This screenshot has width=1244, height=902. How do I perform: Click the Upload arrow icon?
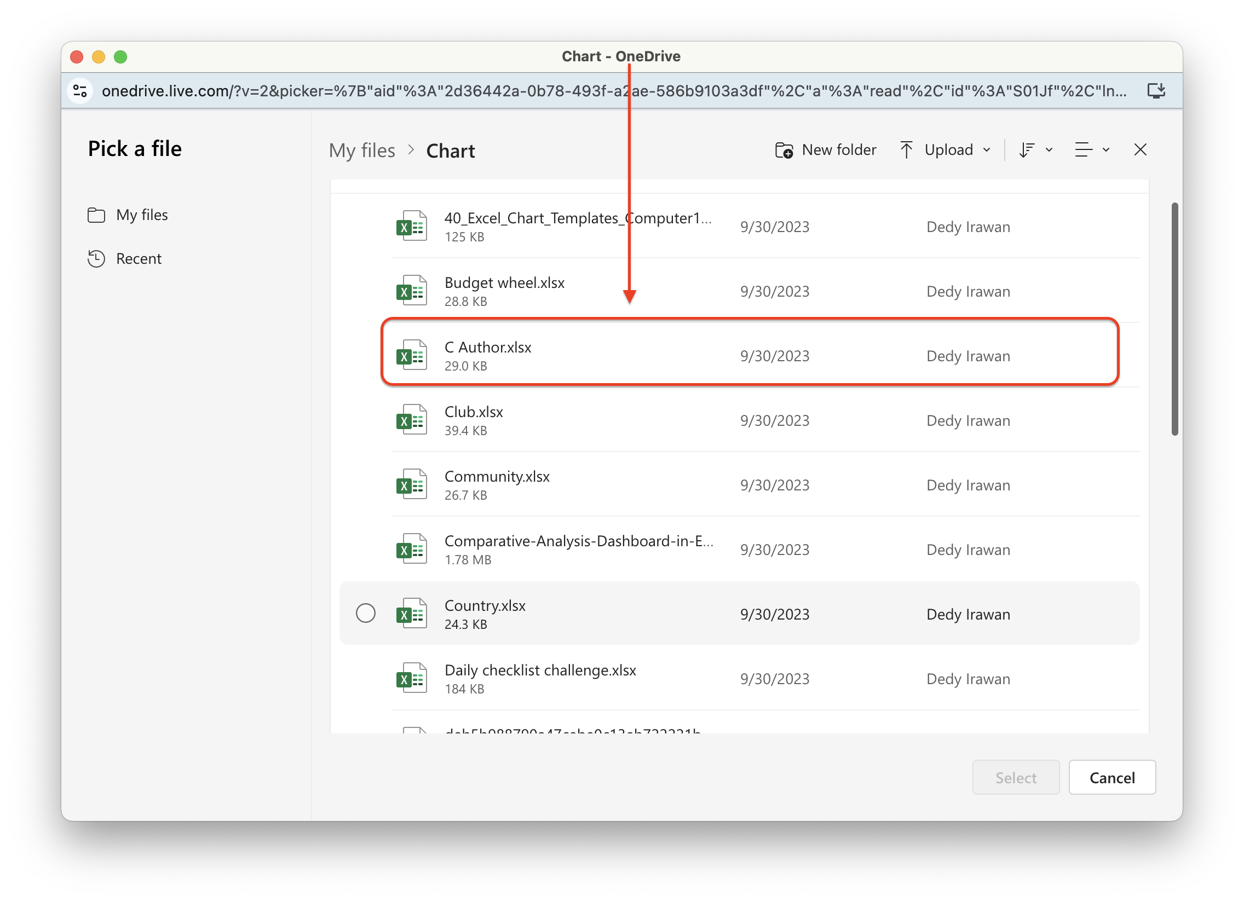pos(906,149)
